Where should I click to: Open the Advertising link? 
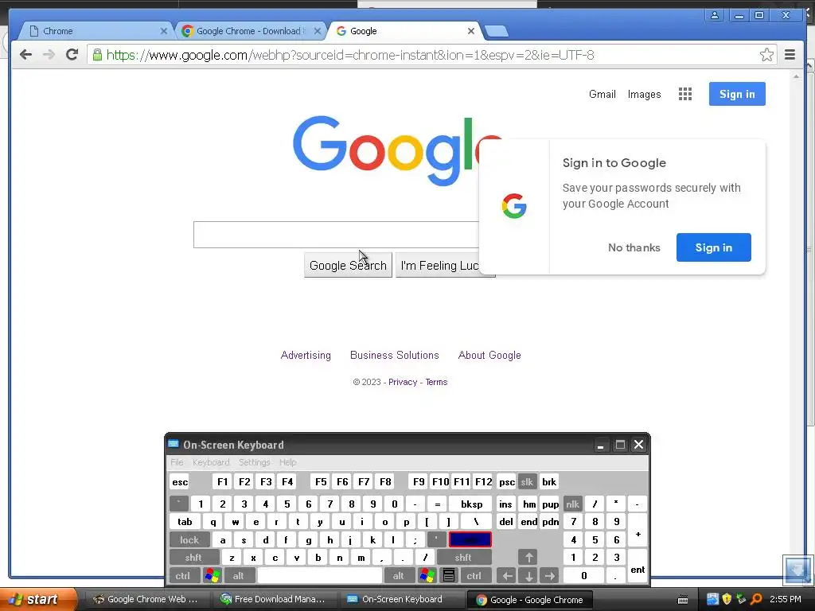306,356
